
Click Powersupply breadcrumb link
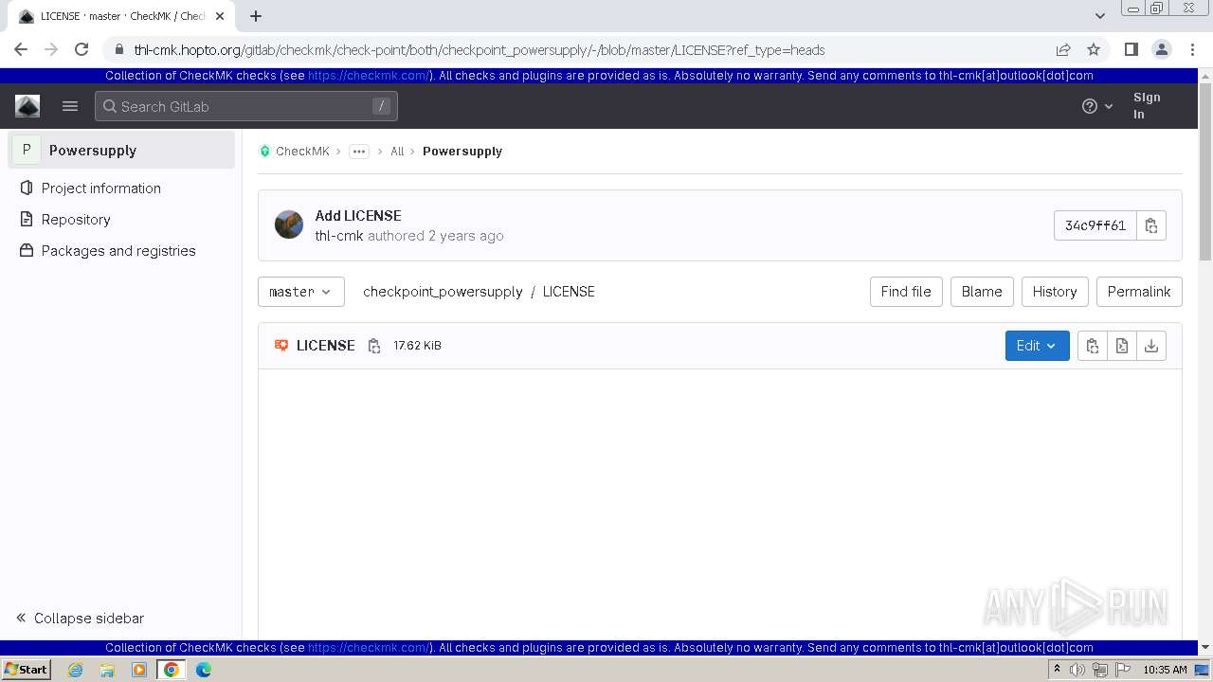pyautogui.click(x=462, y=152)
